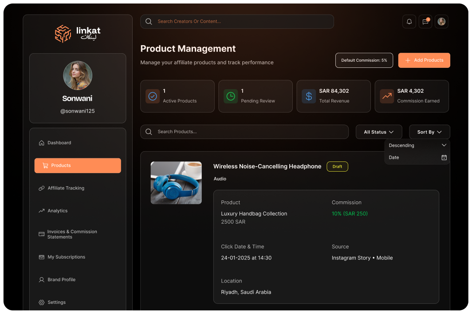Click the user avatar in top bar
Viewport: 472px width, 314px height.
click(x=441, y=22)
